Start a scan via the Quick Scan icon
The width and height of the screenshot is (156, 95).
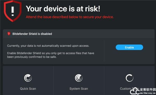click(x=28, y=78)
